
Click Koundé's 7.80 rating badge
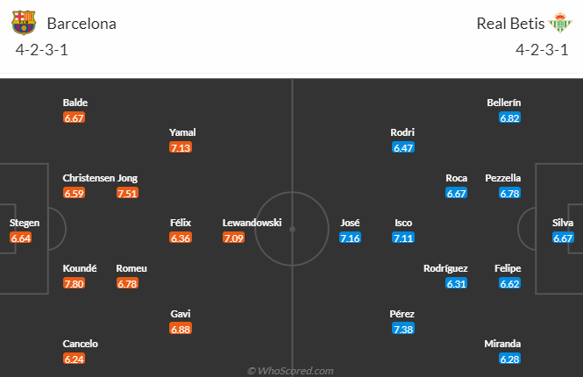point(75,283)
